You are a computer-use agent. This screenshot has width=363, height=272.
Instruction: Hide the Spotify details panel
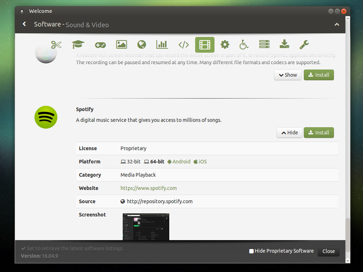(x=289, y=133)
